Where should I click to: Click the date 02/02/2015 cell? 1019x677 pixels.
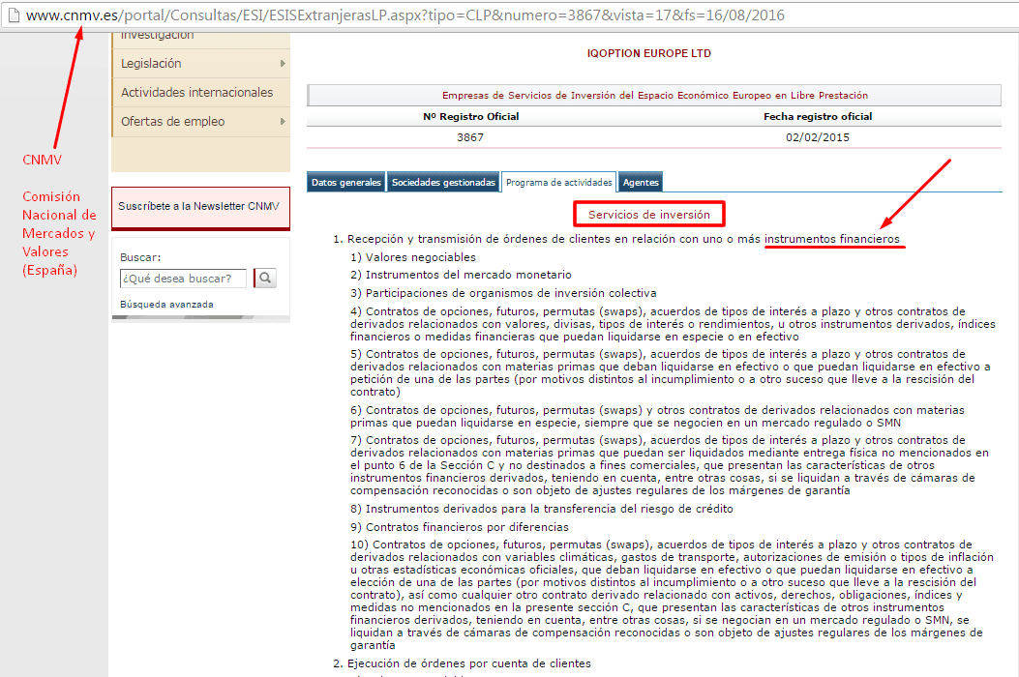pos(818,137)
